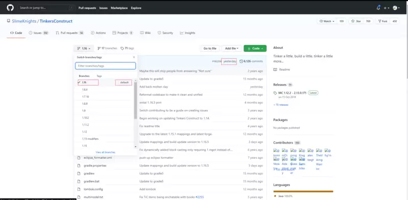The width and height of the screenshot is (408, 200).
Task: Switch to branch 1.8.9
Action: 104,103
